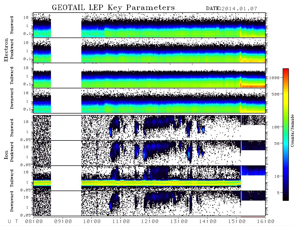The width and height of the screenshot is (294, 226).
Task: Click the rainbow Counts/Sample color bar
Action: point(286,135)
